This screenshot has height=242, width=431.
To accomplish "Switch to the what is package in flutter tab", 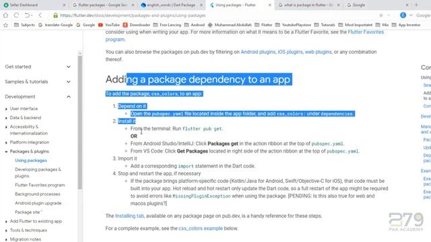I will click(308, 5).
